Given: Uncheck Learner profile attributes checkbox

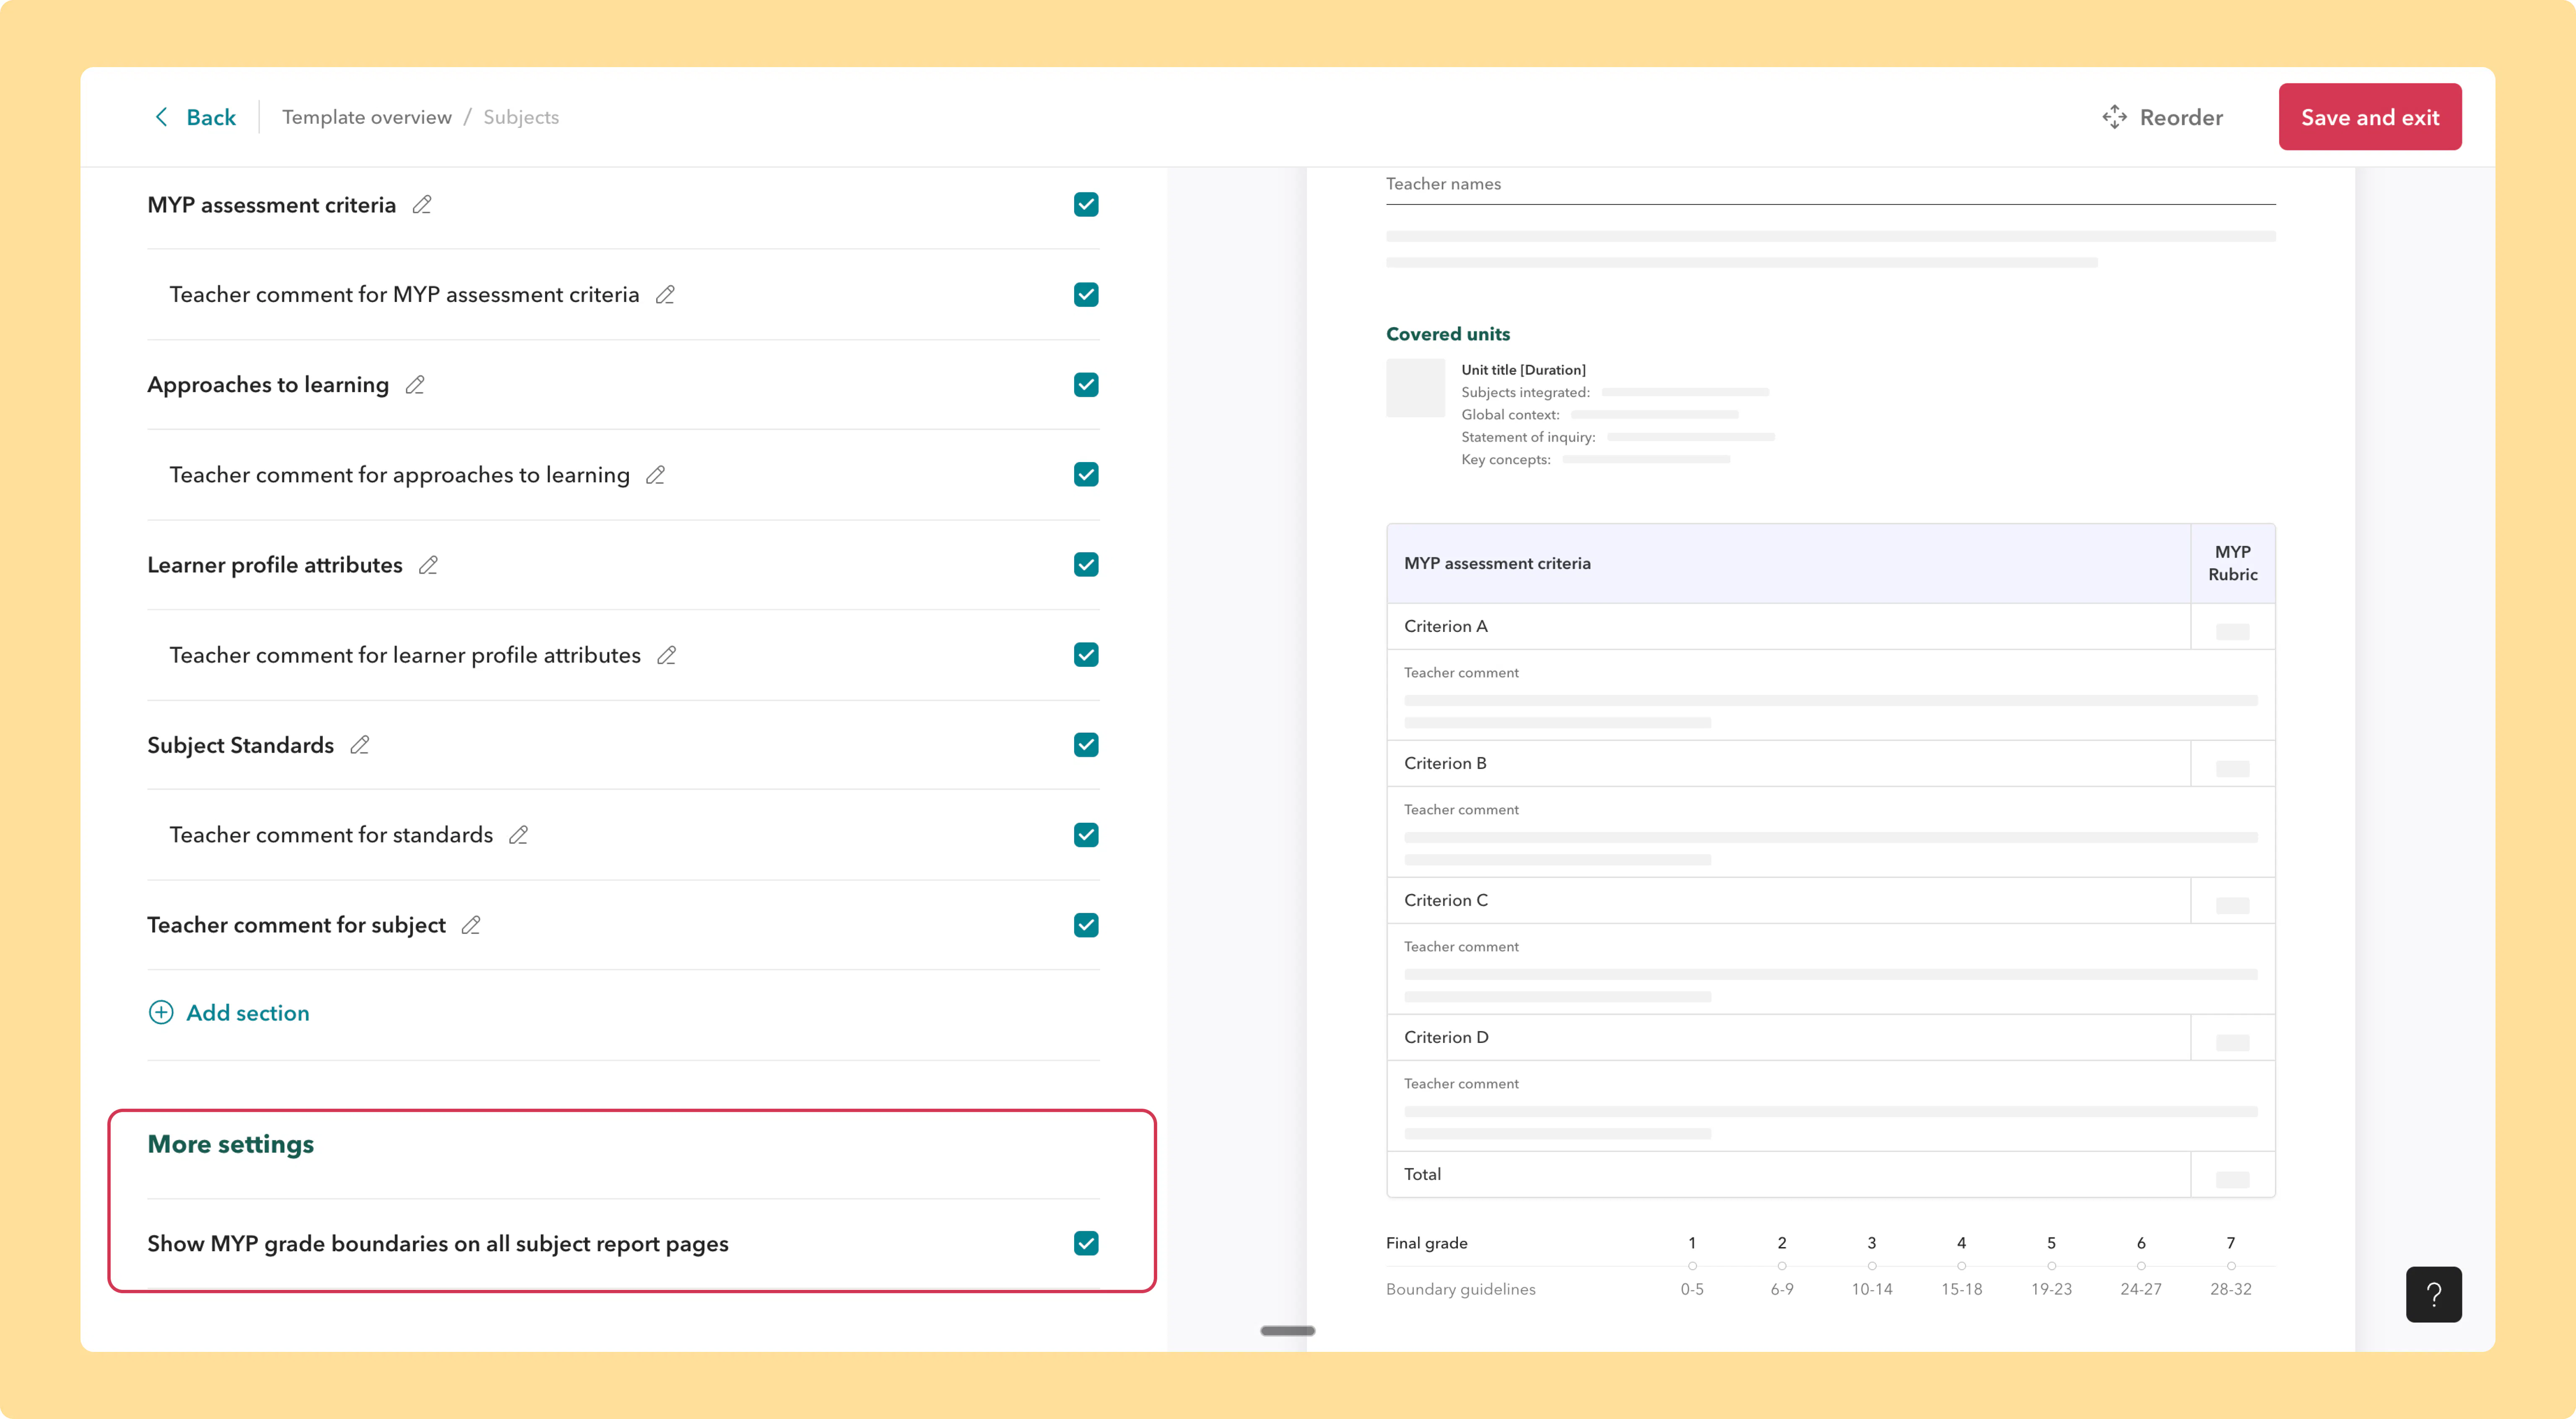Looking at the screenshot, I should (x=1086, y=565).
